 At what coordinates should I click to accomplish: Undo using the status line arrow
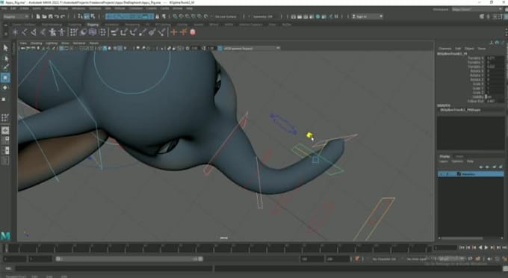point(57,16)
